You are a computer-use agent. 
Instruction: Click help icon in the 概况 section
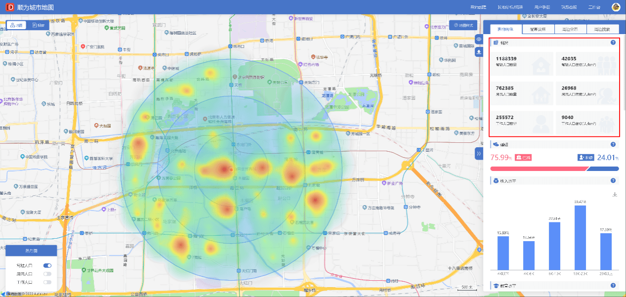pos(613,42)
